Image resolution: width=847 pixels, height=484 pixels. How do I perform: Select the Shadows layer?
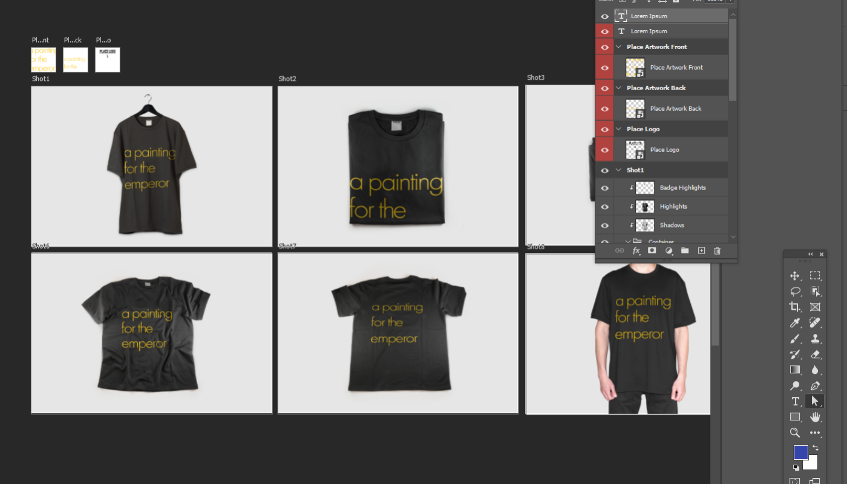(x=672, y=225)
